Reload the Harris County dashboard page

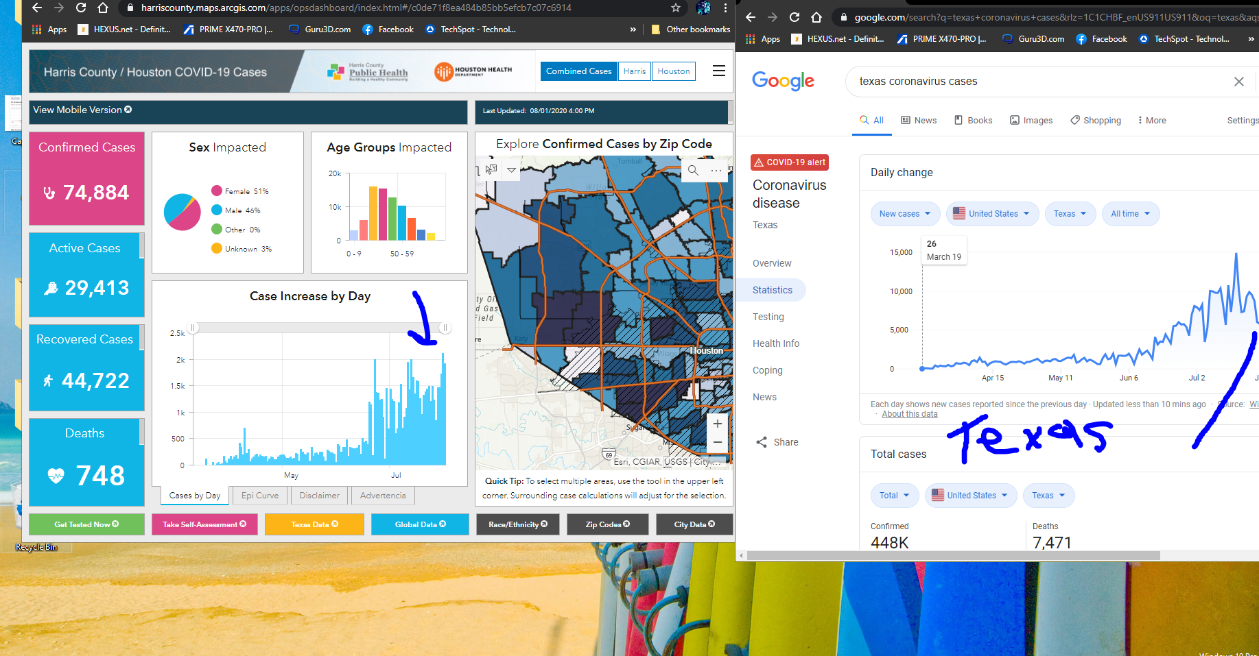[81, 8]
